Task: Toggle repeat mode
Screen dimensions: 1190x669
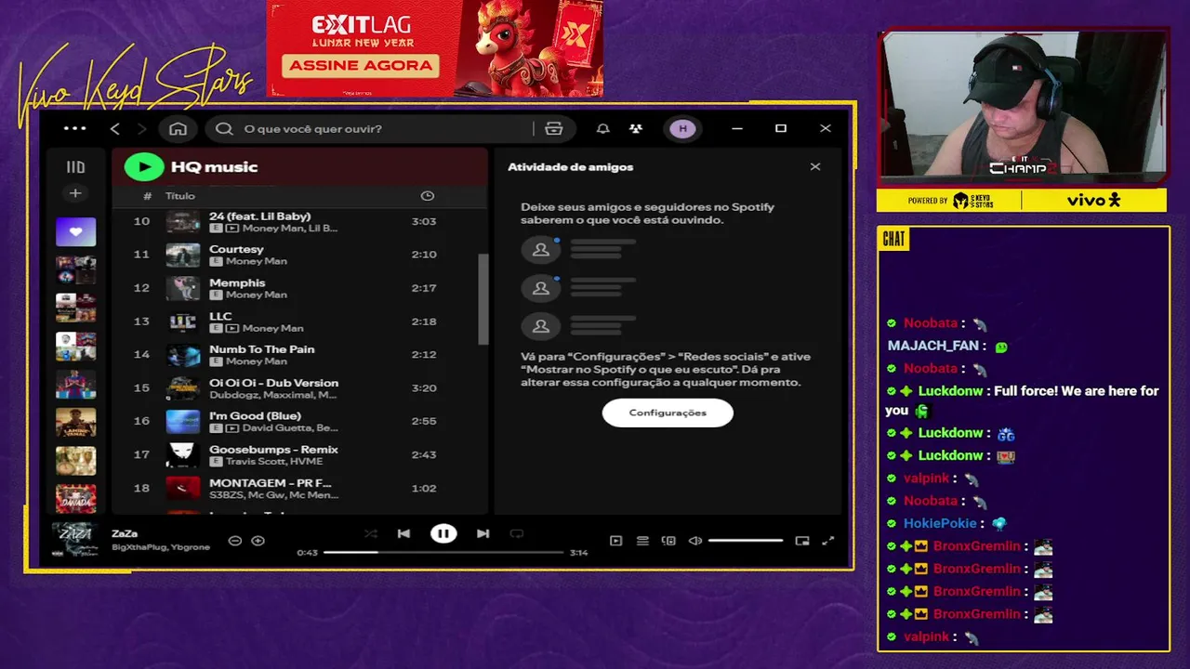Action: pyautogui.click(x=517, y=533)
